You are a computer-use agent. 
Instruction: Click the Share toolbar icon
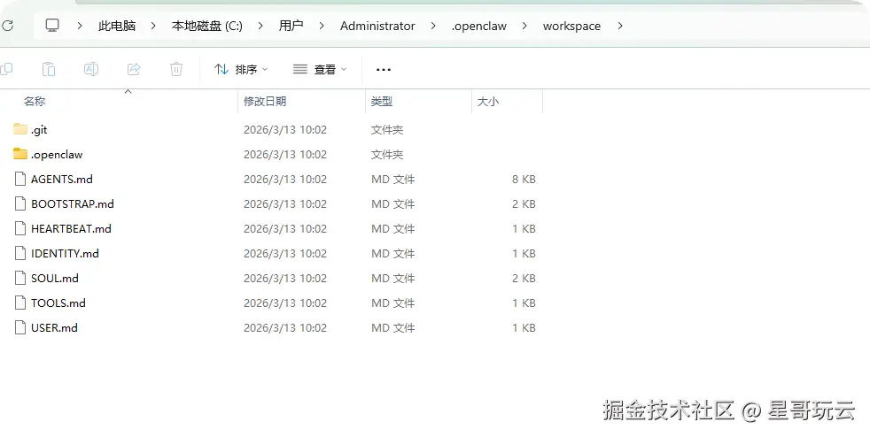(134, 69)
